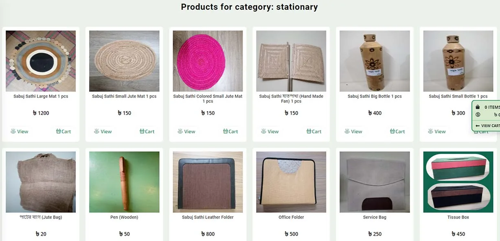Open the Tissue Box product image
The image size is (500, 241).
click(458, 182)
